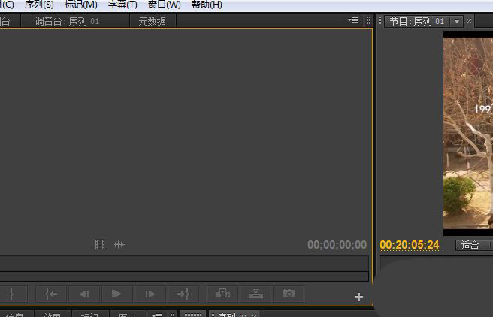Image resolution: width=493 pixels, height=317 pixels.
Task: Open the 适合 zoom level dropdown
Action: [470, 245]
